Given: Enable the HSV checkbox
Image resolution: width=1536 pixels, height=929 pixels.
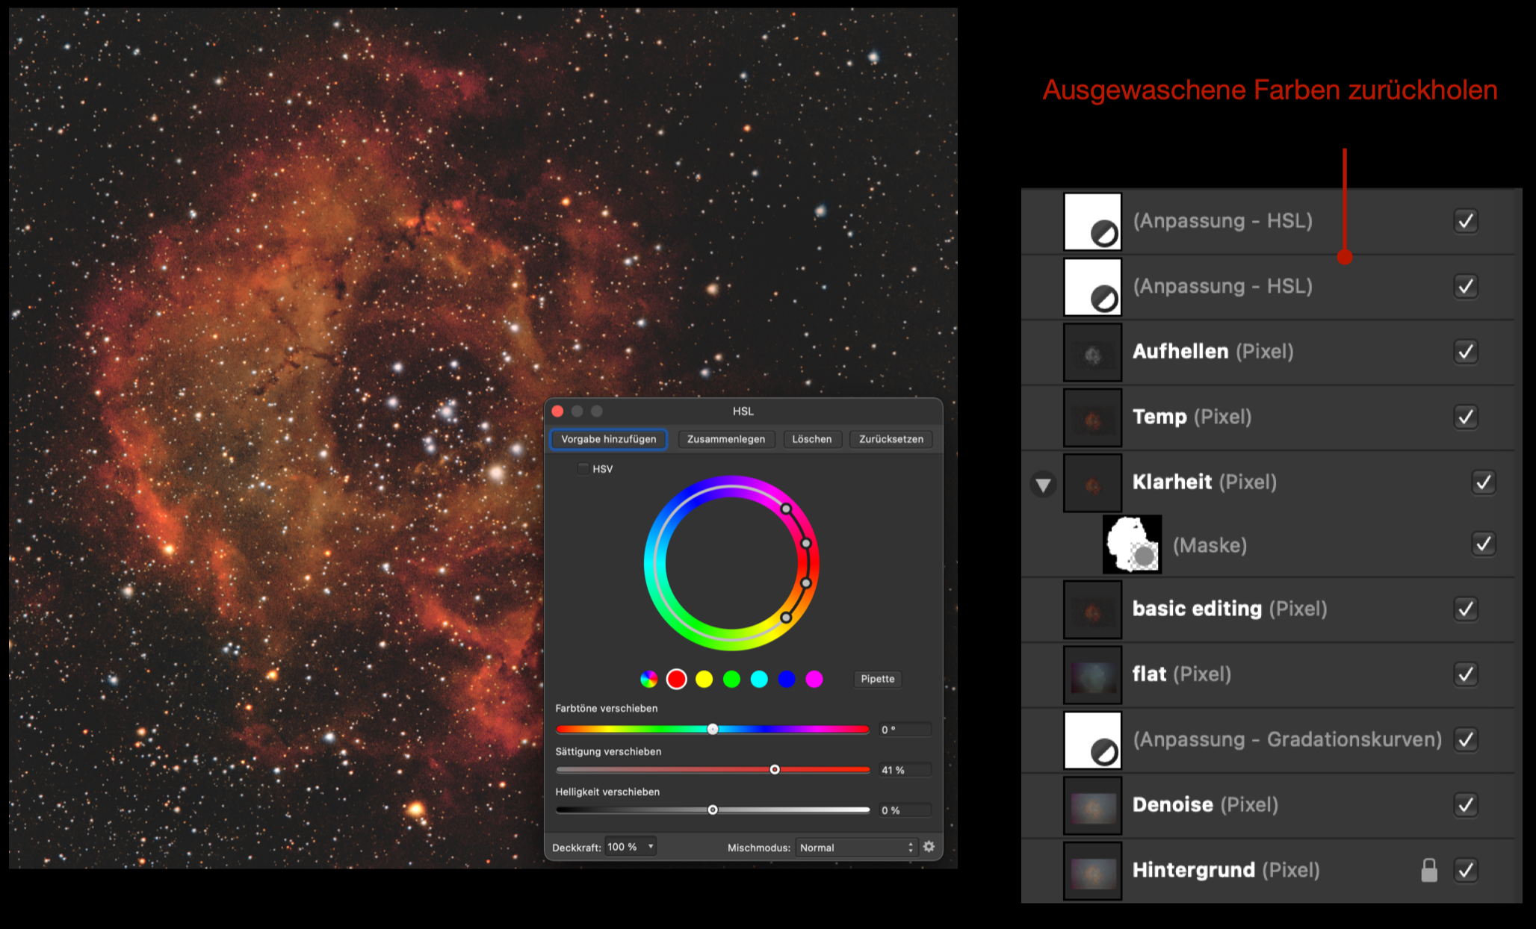Looking at the screenshot, I should pyautogui.click(x=583, y=469).
